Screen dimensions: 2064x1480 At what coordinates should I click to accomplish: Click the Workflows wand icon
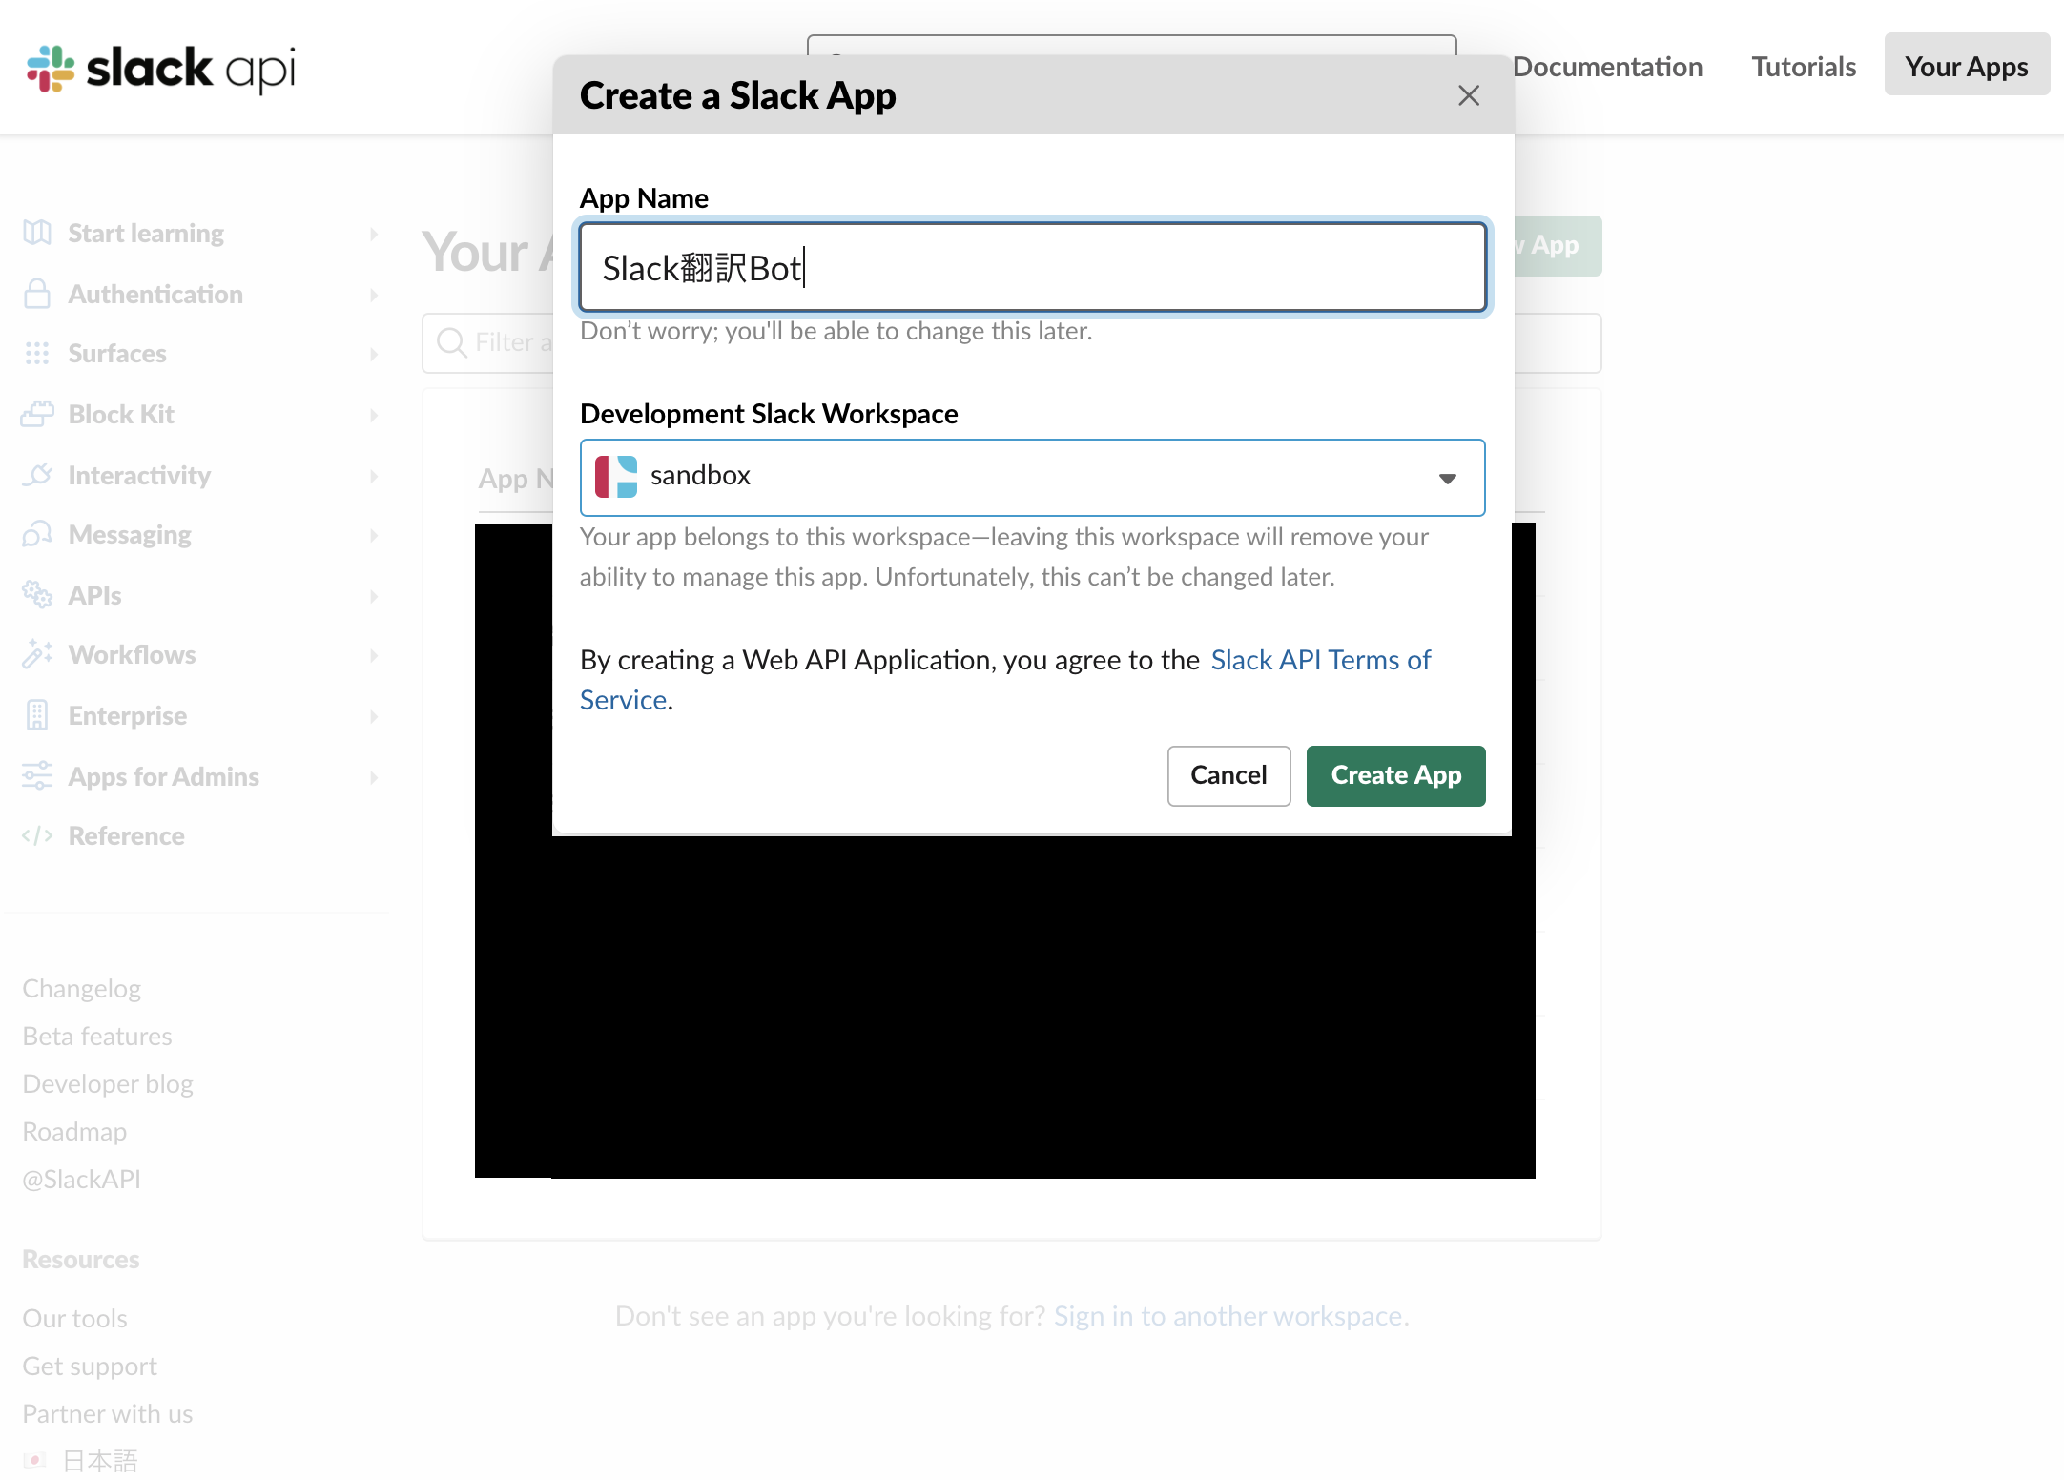[37, 654]
